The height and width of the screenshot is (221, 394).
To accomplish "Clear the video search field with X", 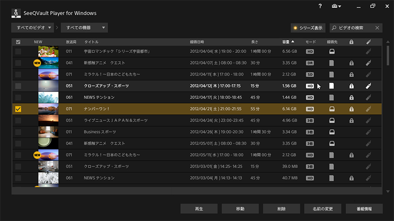I will pyautogui.click(x=377, y=28).
